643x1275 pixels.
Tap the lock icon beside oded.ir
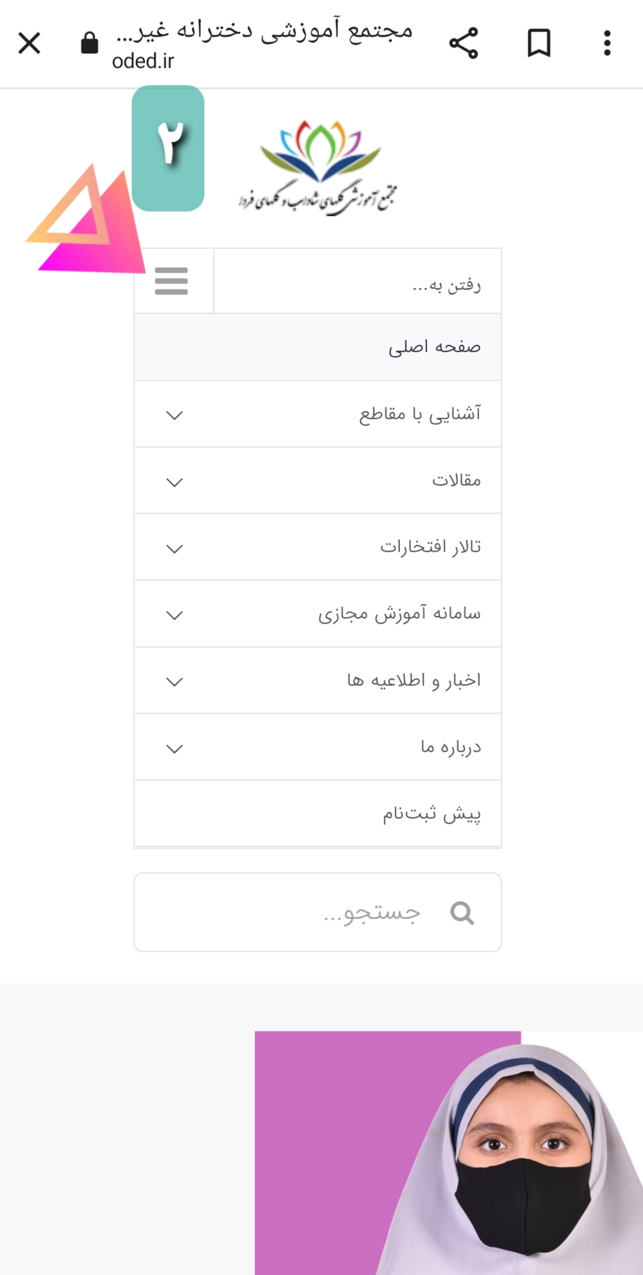[x=89, y=44]
